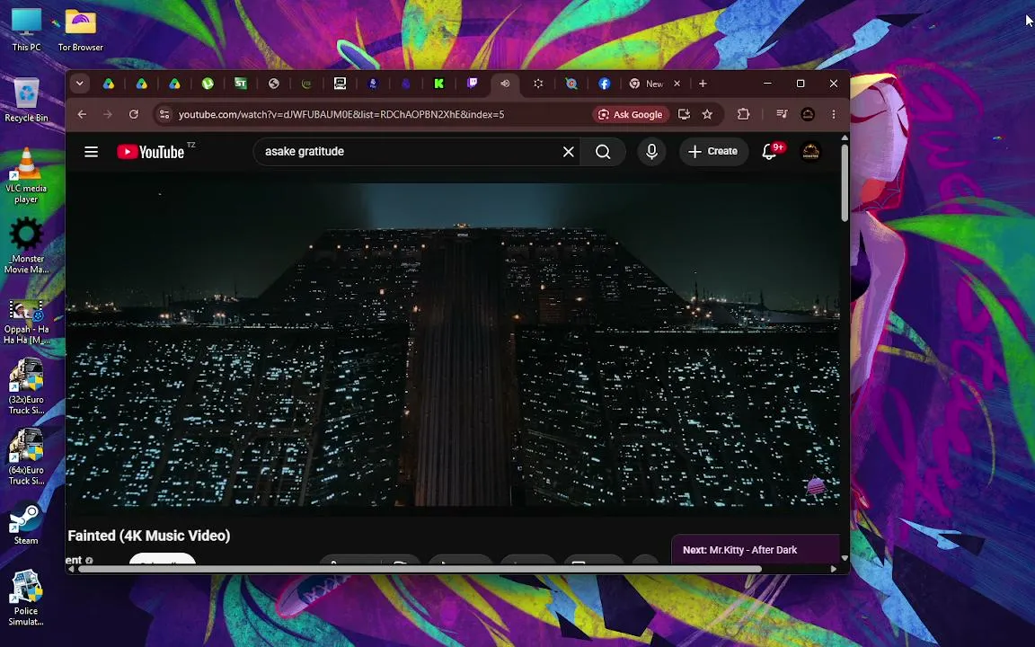Launch the Steam desktop shortcut
The height and width of the screenshot is (647, 1035).
[26, 525]
